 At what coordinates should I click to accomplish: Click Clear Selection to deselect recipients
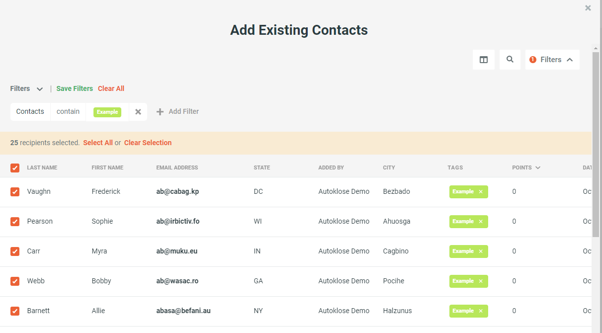pos(148,143)
